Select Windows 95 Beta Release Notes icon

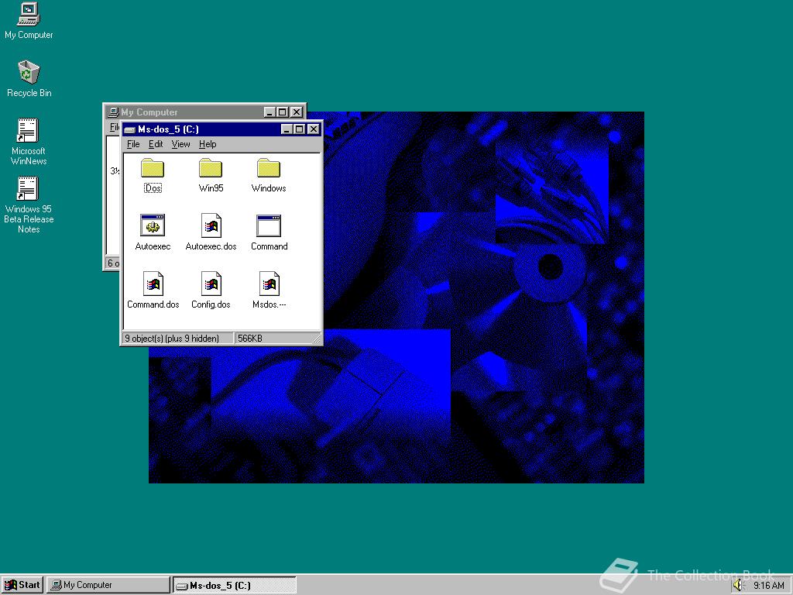pyautogui.click(x=28, y=188)
